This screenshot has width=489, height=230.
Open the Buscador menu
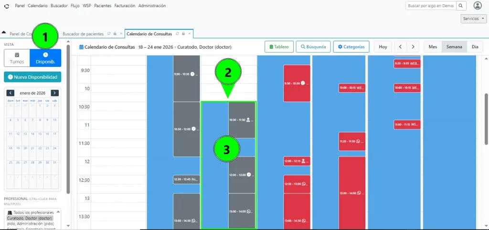59,6
